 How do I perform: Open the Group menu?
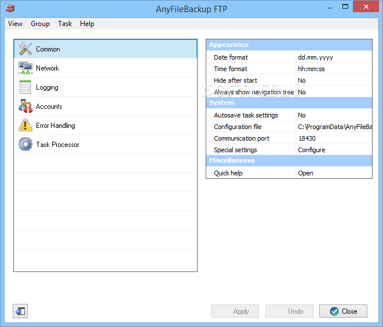(40, 24)
